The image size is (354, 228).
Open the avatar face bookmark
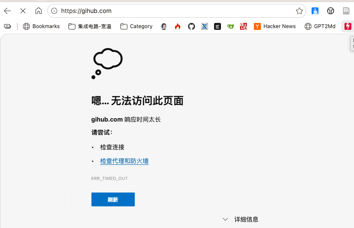click(x=164, y=26)
